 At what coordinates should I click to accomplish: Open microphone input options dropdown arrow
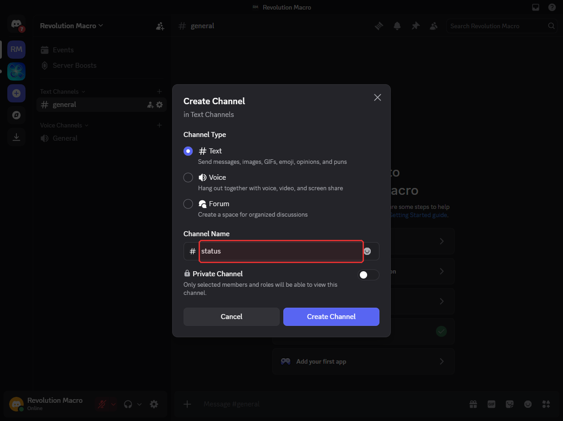[113, 404]
